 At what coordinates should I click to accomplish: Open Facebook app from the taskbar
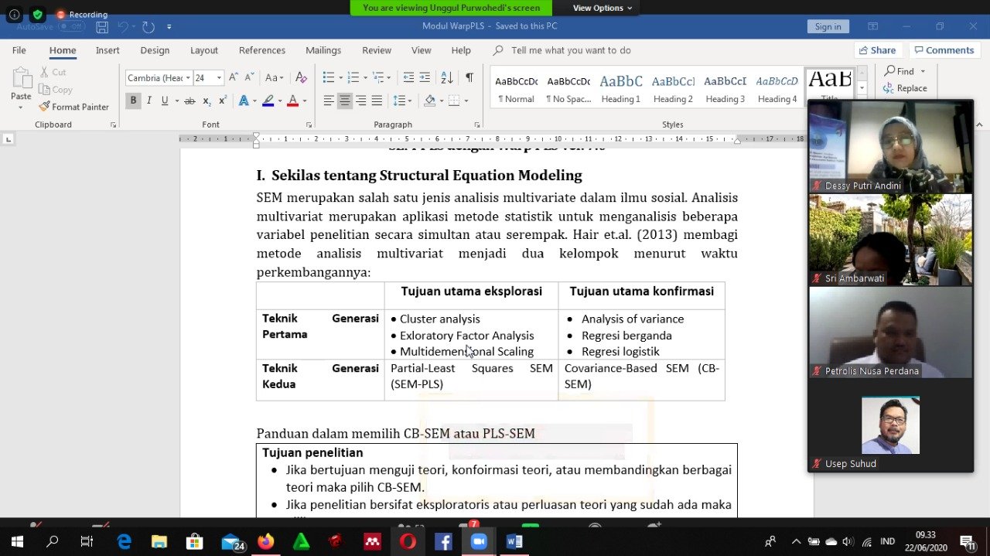(x=443, y=541)
